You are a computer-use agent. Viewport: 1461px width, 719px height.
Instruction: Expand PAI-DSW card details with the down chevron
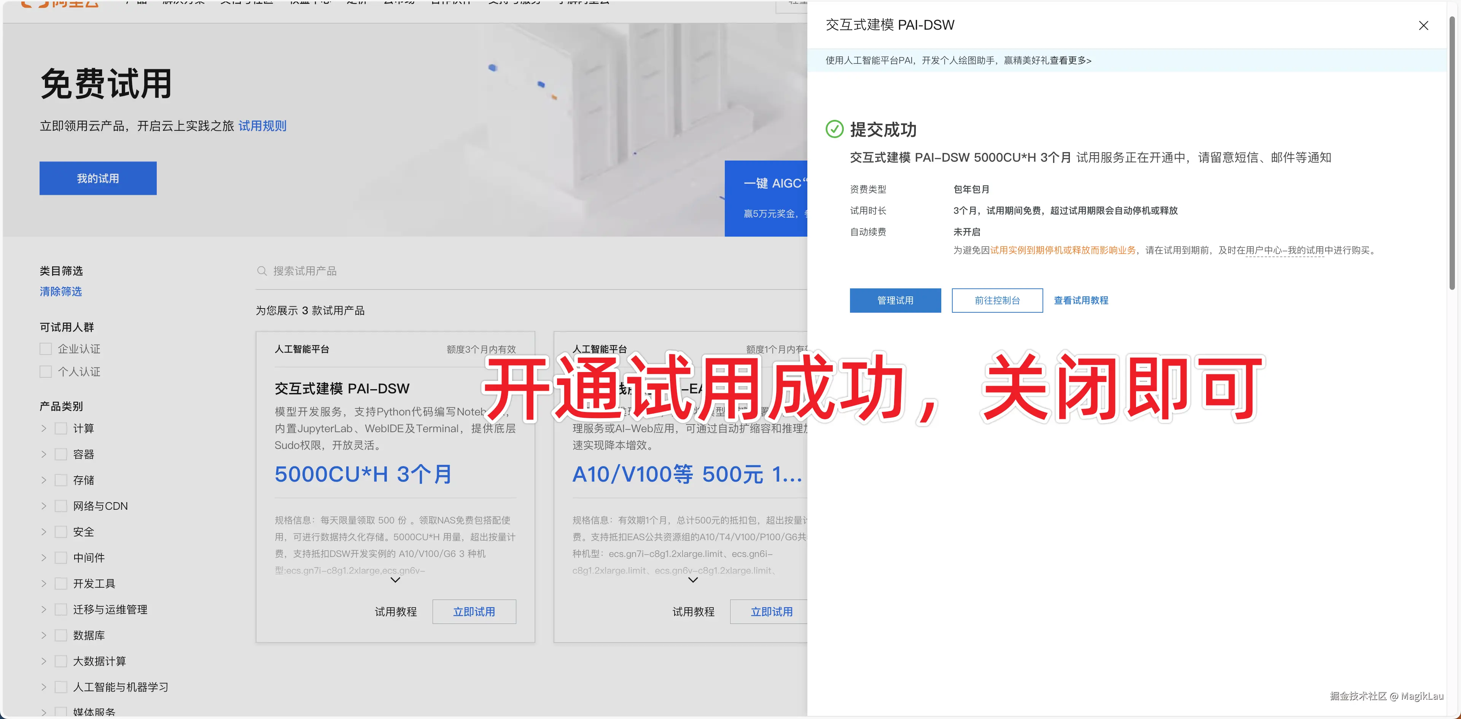[395, 579]
